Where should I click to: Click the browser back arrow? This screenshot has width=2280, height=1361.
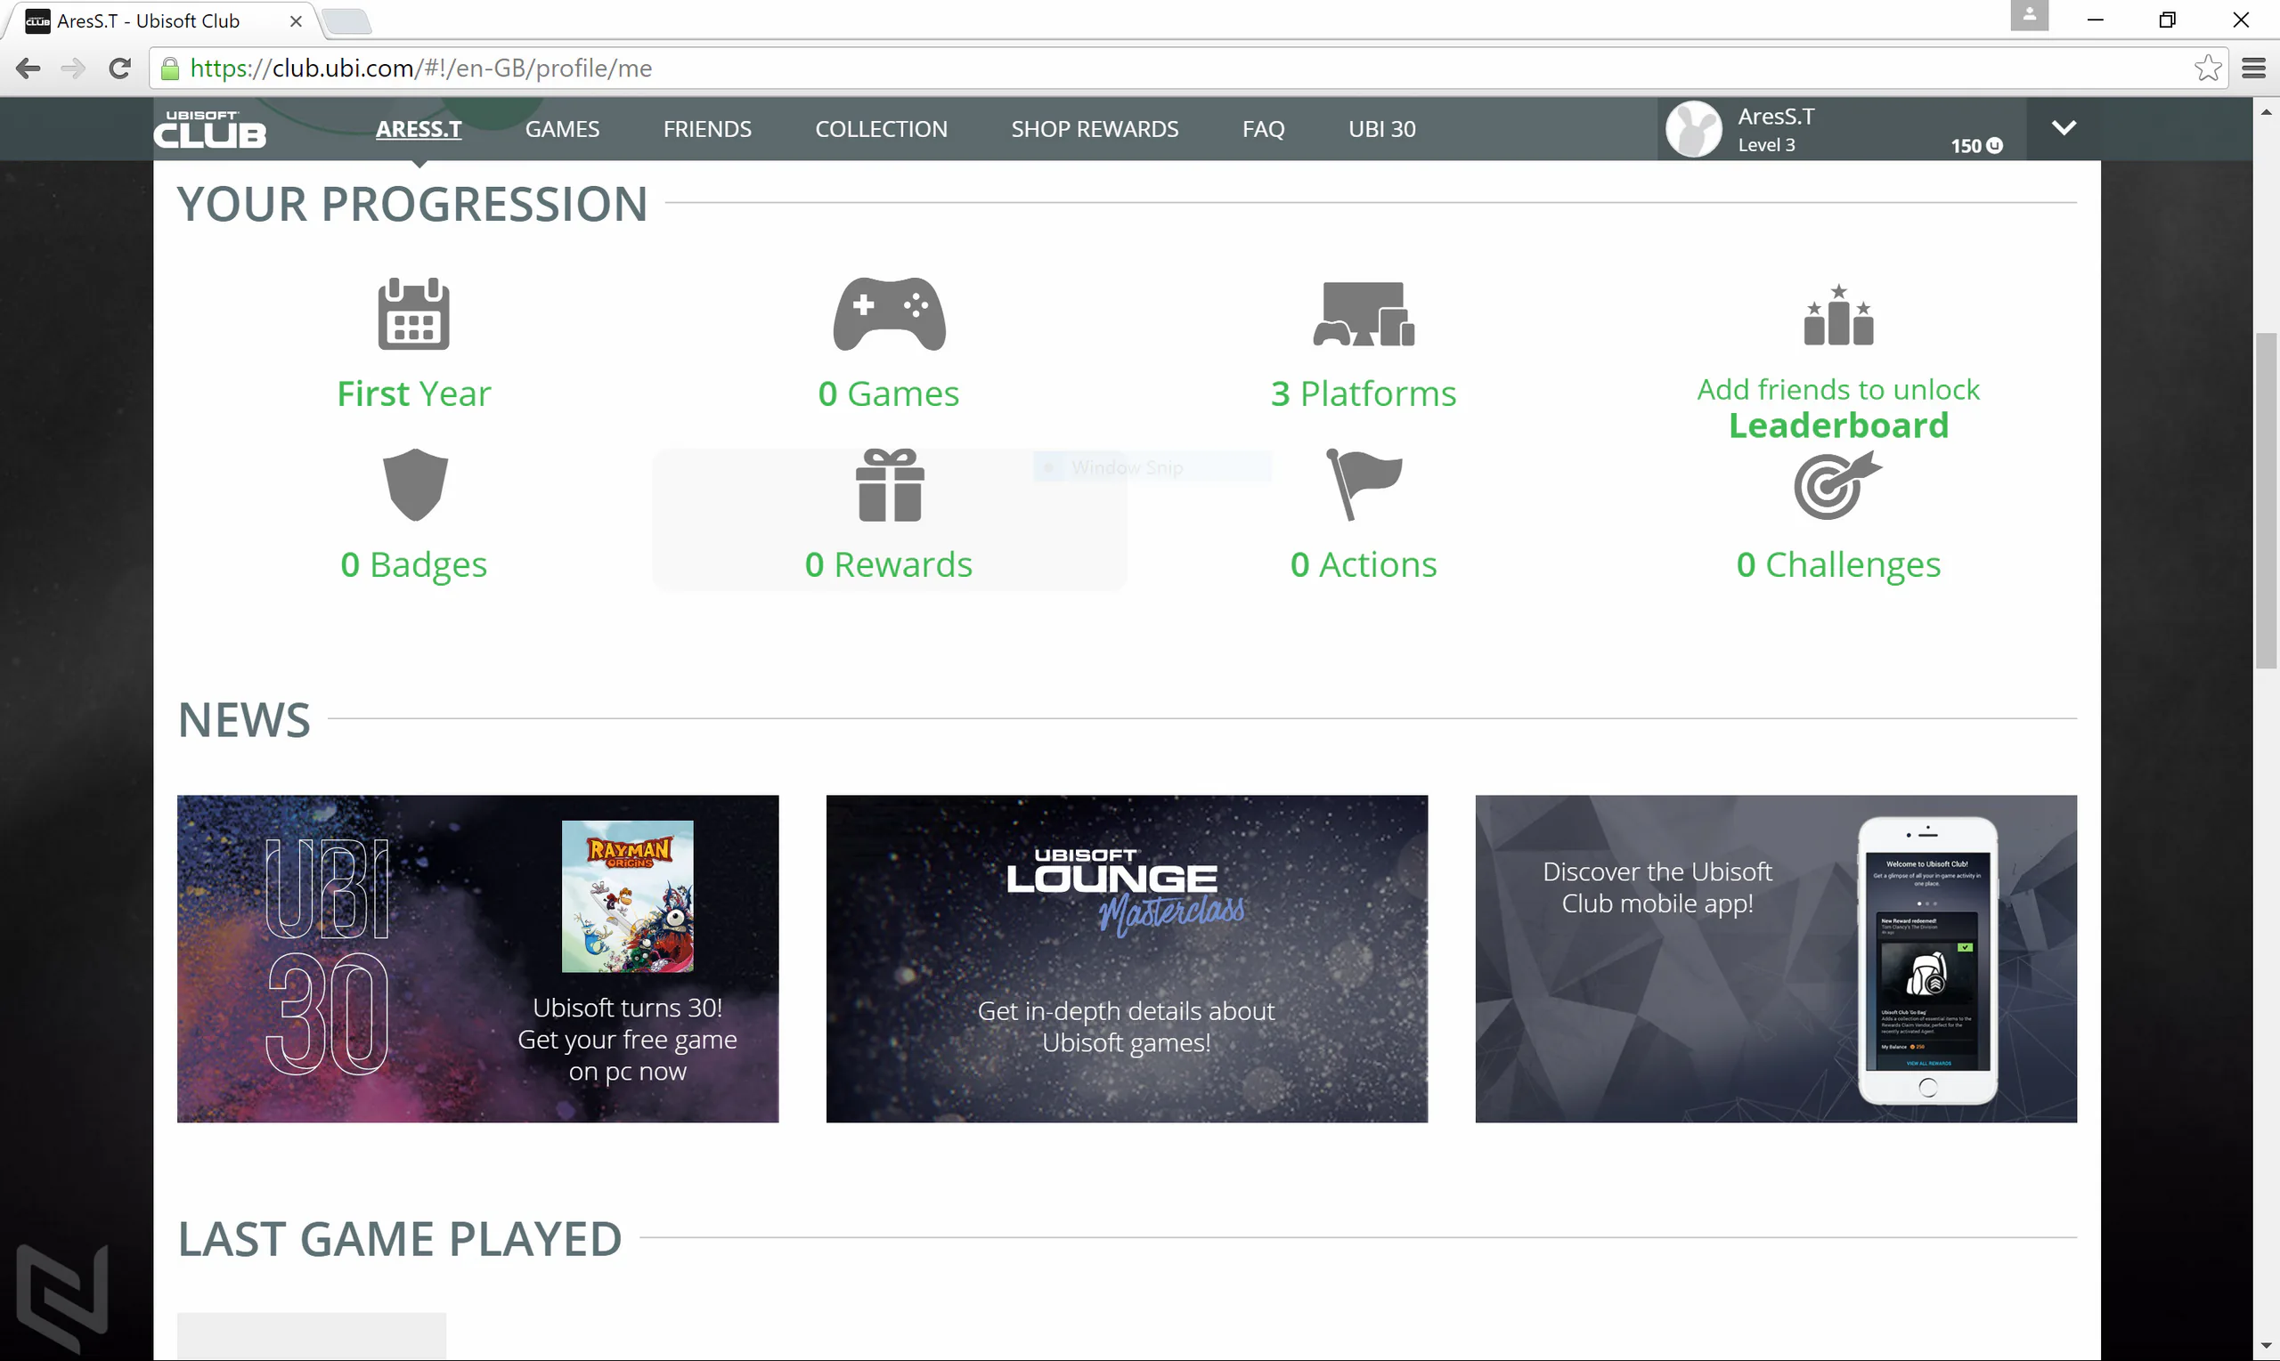[28, 68]
